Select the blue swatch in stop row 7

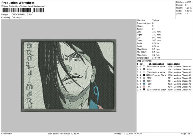tap(144, 84)
